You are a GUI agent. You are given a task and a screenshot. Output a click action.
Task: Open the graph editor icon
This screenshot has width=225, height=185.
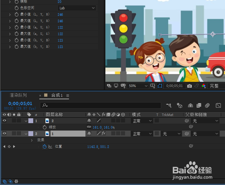pos(218,105)
